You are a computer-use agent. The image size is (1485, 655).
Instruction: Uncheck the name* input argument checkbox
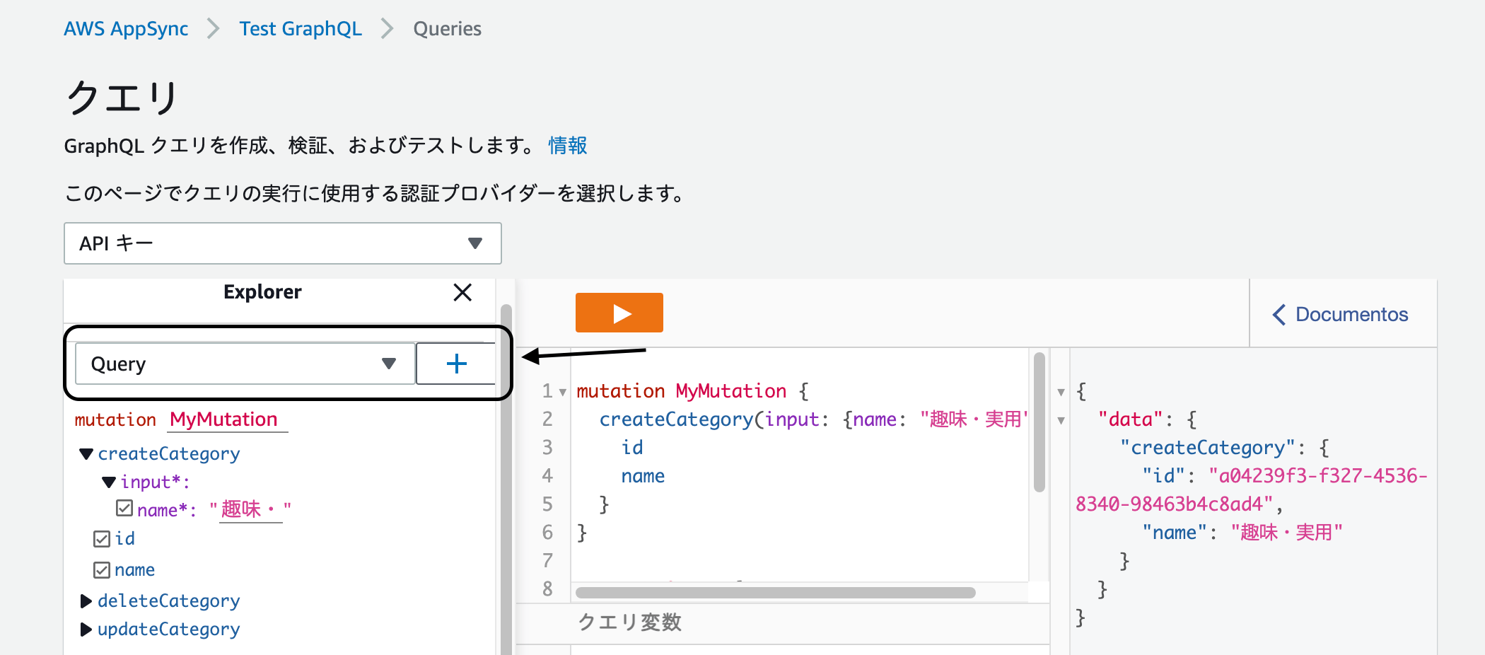click(x=124, y=508)
